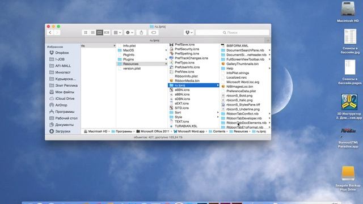Open the Dropbox toolbar dropdown
This screenshot has height=204, width=363.
189,33
